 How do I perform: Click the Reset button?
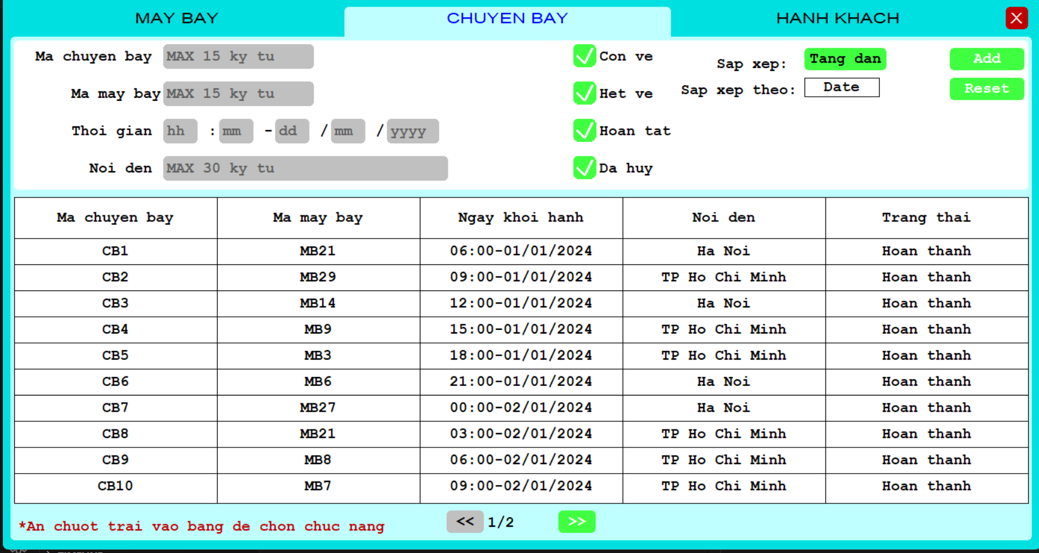coord(987,89)
